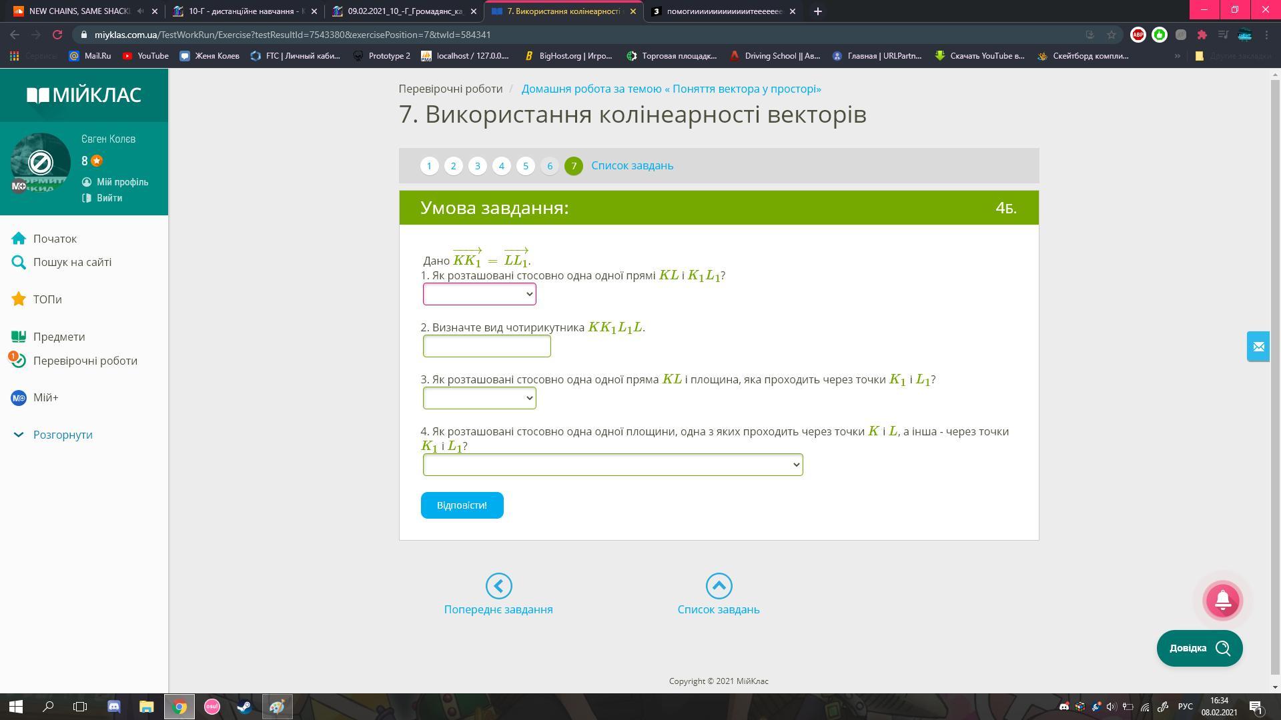The height and width of the screenshot is (720, 1281).
Task: Open dropdown for question 3 about line and plane
Action: [479, 398]
